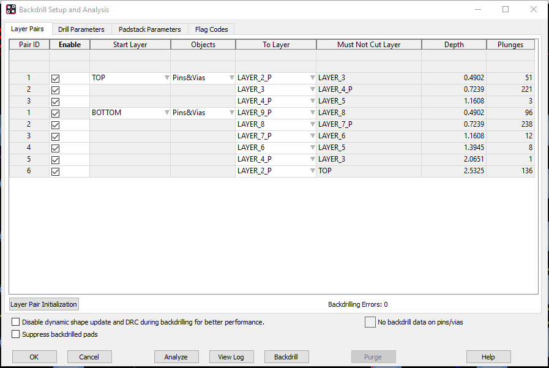
Task: Click the Cancel button
Action: pos(89,357)
